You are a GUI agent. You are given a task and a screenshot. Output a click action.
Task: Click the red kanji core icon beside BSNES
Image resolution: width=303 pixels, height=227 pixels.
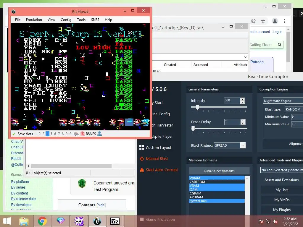[x=83, y=134]
